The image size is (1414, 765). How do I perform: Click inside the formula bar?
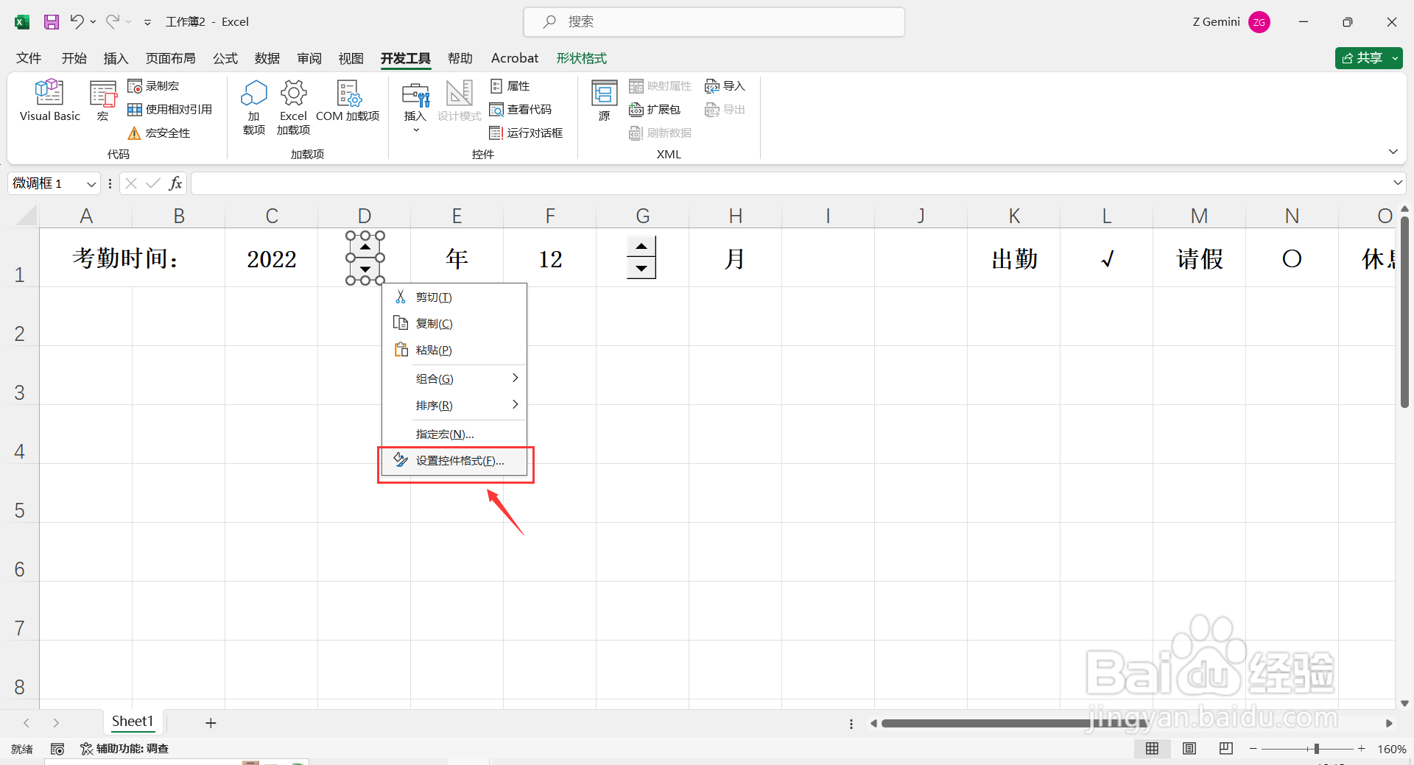tap(516, 183)
